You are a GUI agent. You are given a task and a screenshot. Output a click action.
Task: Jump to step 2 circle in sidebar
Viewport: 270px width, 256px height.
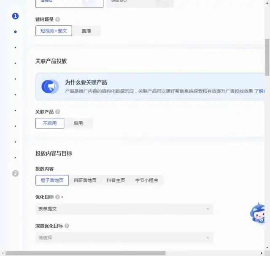click(x=16, y=173)
